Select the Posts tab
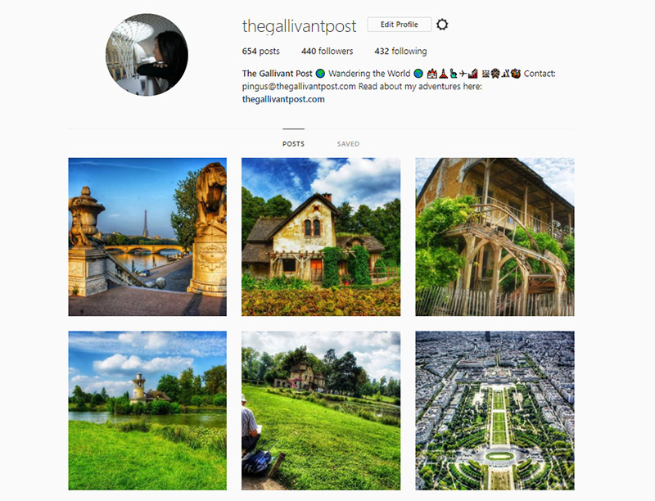Screen dimensions: 655x501 click(293, 143)
